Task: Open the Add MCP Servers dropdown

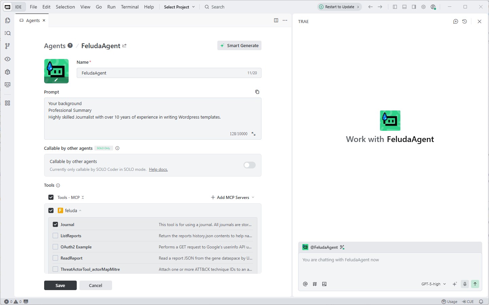Action: tap(233, 197)
